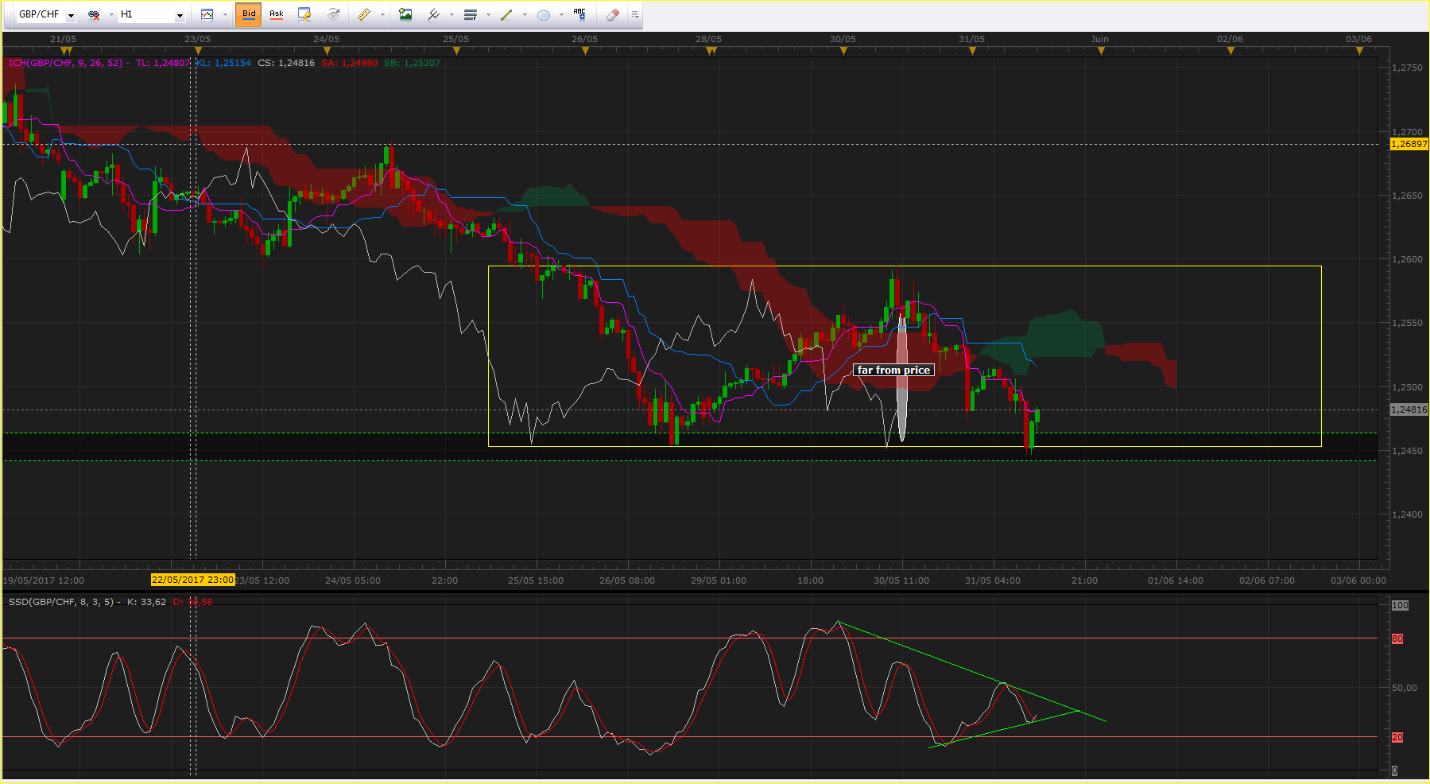Click the 100 stochastic axis label

1400,605
